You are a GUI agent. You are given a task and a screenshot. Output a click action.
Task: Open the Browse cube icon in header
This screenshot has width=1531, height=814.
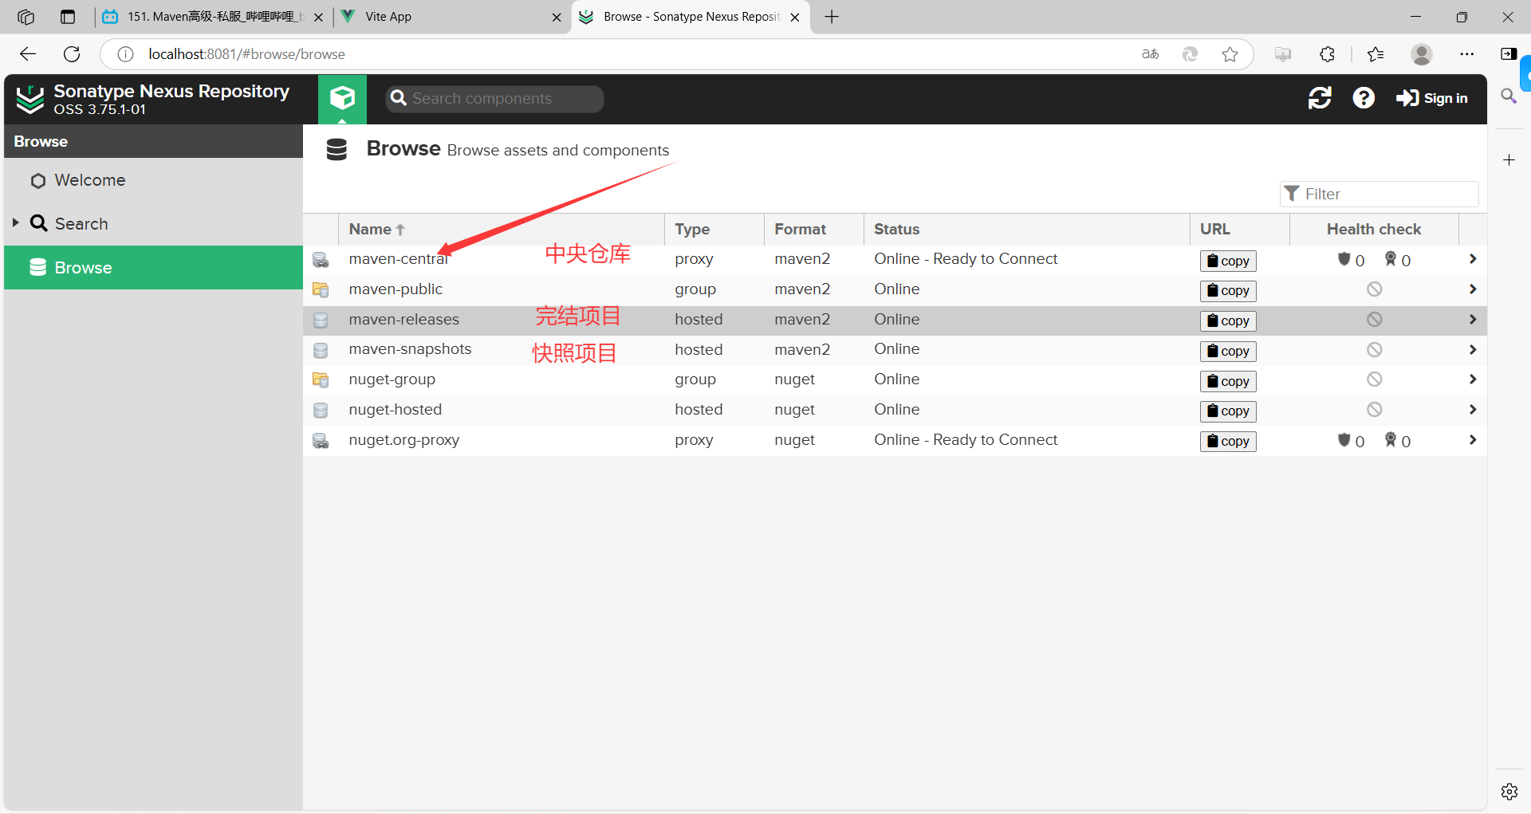coord(342,98)
